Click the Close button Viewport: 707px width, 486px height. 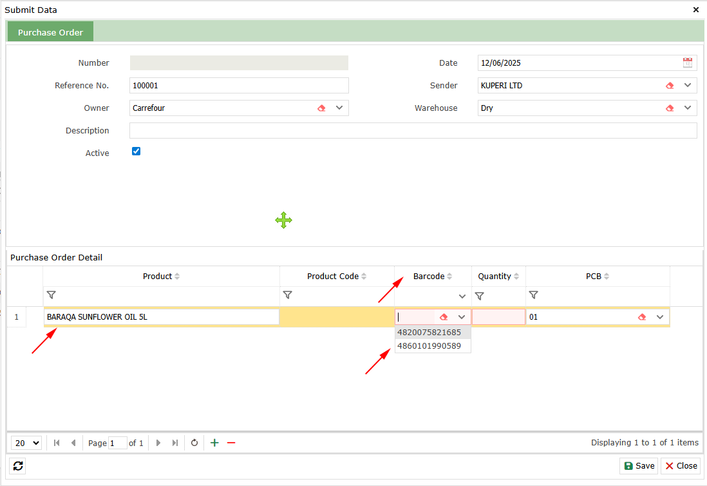[x=681, y=466]
